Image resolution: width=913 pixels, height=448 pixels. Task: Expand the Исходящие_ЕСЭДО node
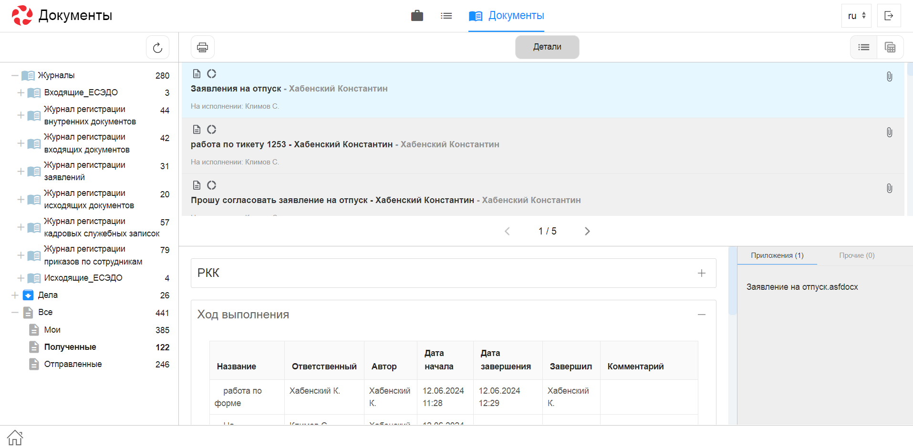click(x=21, y=278)
